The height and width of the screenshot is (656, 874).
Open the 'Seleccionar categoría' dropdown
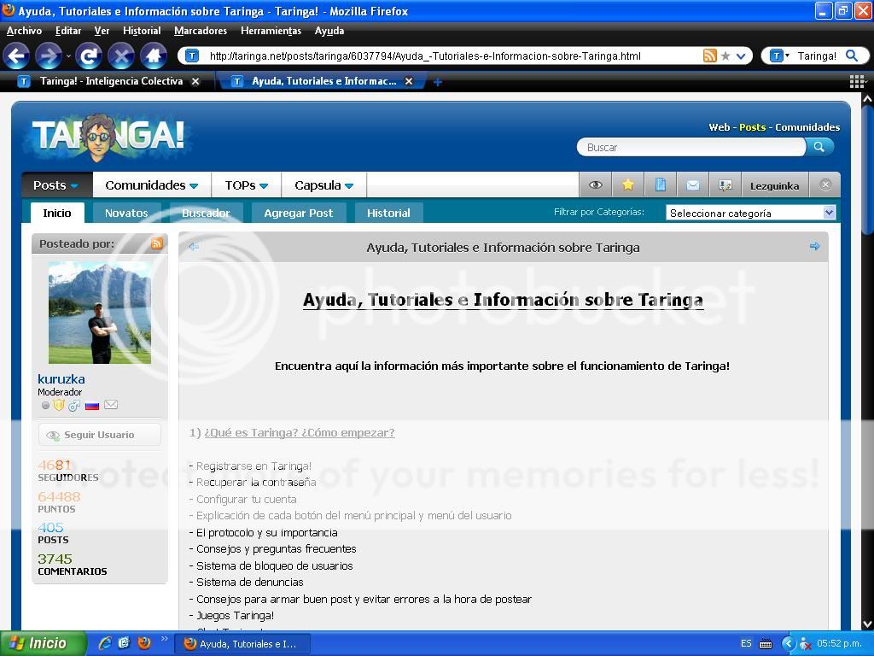pos(751,213)
